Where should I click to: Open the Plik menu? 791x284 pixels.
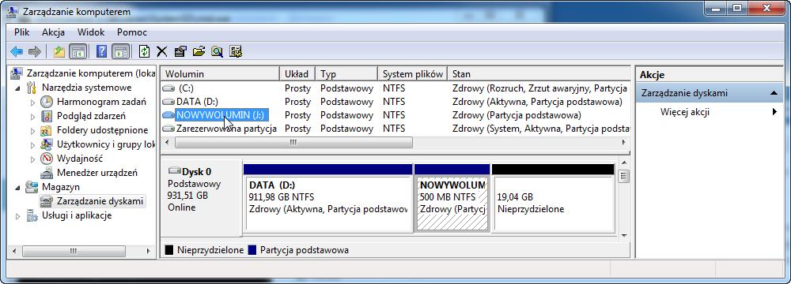[x=21, y=32]
